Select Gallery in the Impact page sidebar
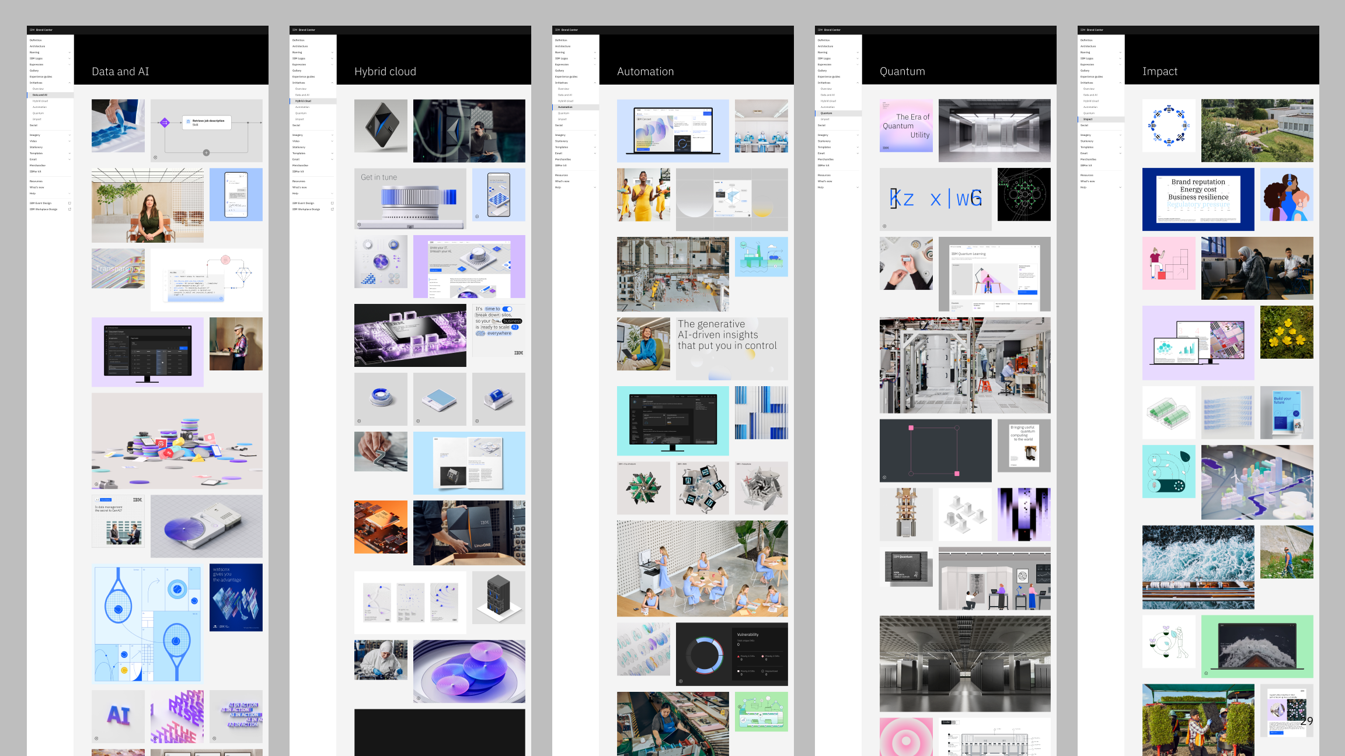Screen dimensions: 1345x756 [1085, 71]
